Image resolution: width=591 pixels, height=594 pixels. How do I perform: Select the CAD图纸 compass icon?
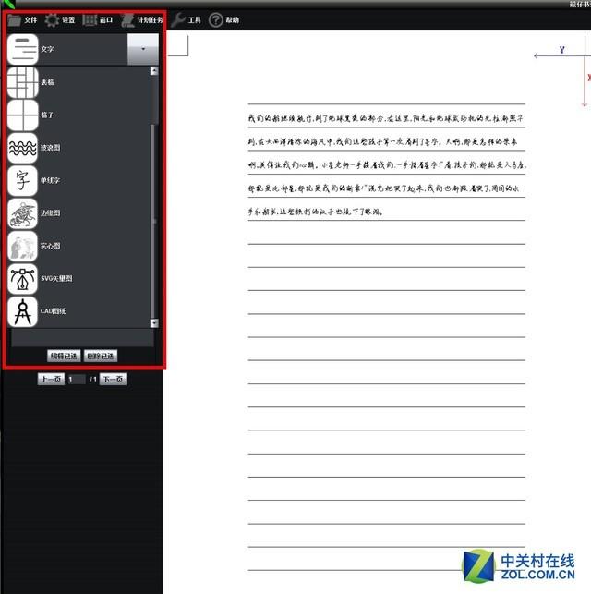[x=22, y=311]
